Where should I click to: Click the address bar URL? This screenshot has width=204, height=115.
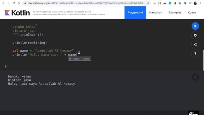pos(86,3)
